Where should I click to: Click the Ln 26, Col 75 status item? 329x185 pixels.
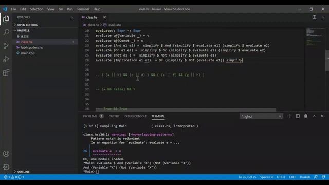pos(247,177)
